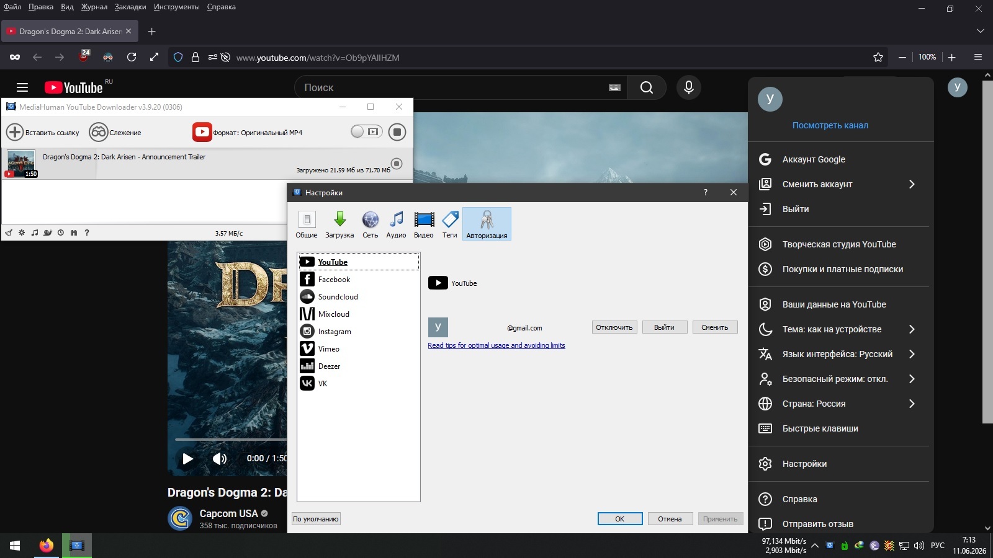This screenshot has height=558, width=993.
Task: Show hidden system tray icons
Action: 815,546
